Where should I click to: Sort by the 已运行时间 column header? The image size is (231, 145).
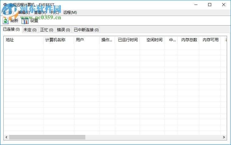tap(127, 40)
